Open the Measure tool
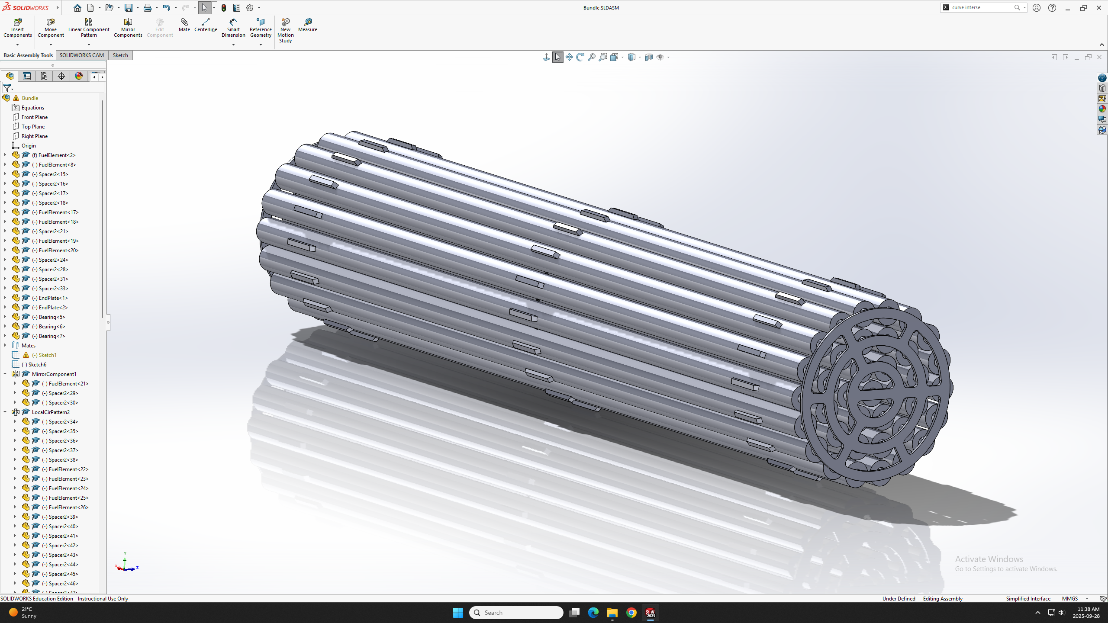The height and width of the screenshot is (623, 1108). (308, 25)
